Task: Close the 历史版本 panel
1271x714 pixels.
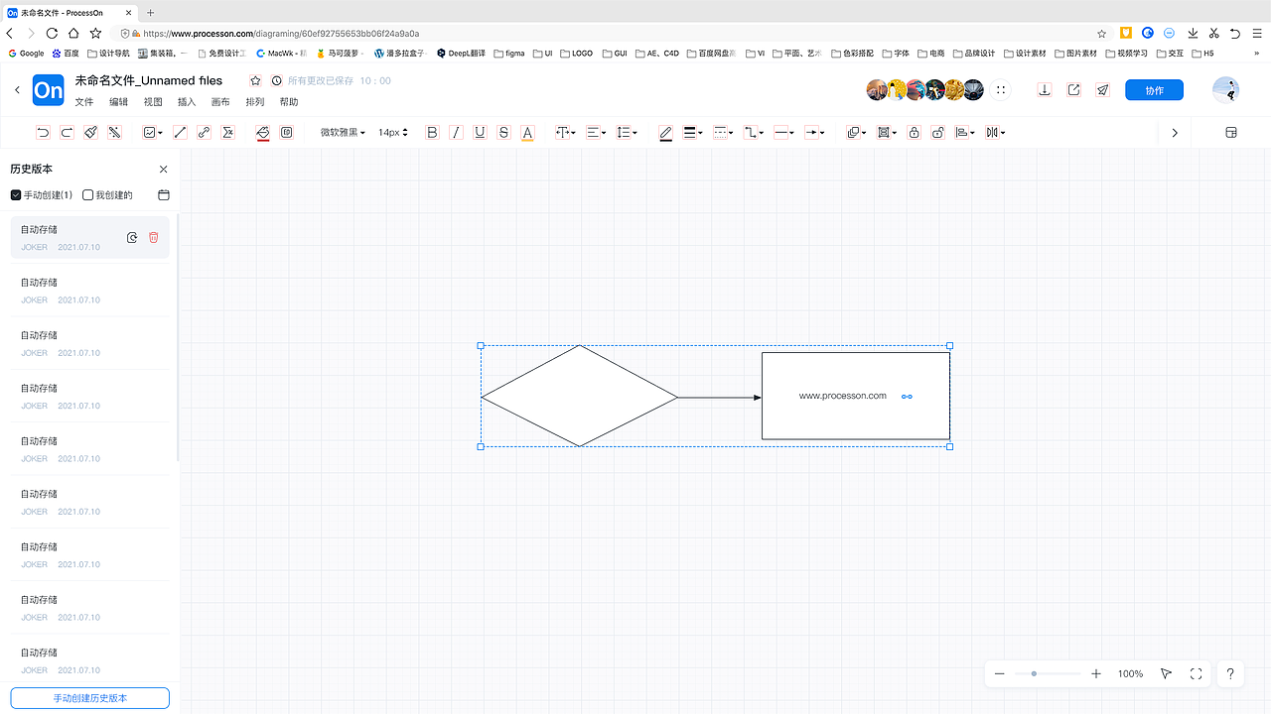Action: [x=164, y=170]
